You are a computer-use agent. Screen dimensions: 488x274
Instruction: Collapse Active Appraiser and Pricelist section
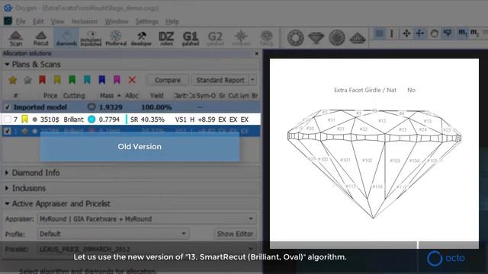[x=7, y=204]
